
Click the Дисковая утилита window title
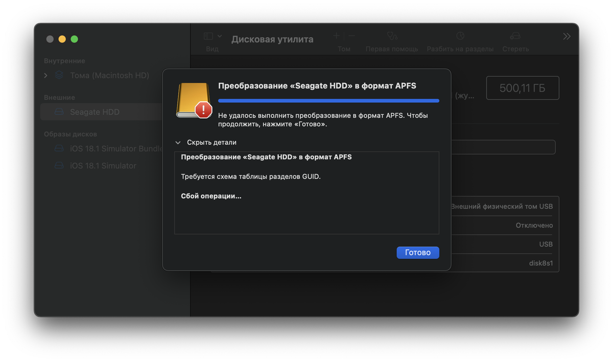tap(272, 39)
